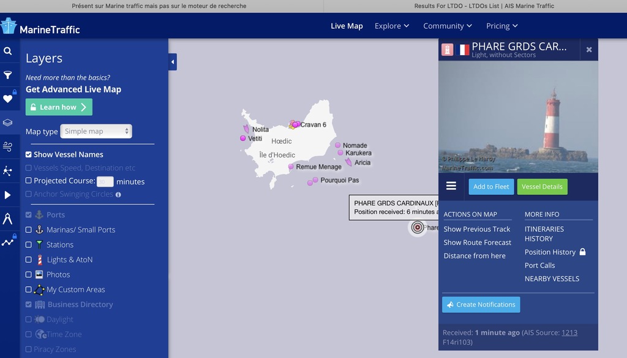Open ITINERARIES HISTORY link
The width and height of the screenshot is (627, 358).
[544, 234]
